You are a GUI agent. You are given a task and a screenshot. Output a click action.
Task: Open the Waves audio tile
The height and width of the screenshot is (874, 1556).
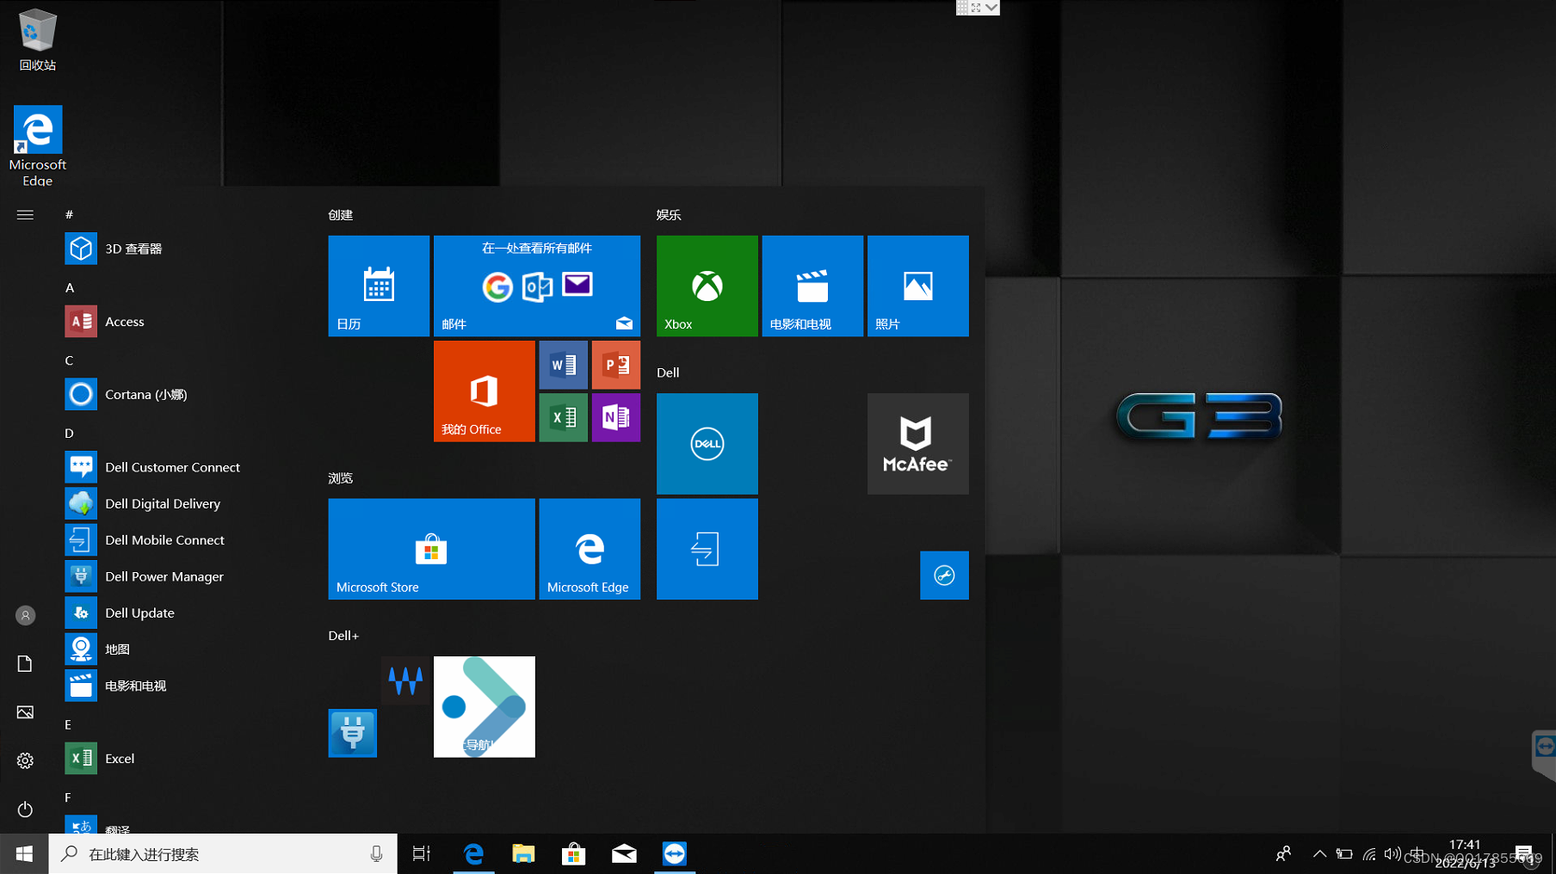(405, 680)
